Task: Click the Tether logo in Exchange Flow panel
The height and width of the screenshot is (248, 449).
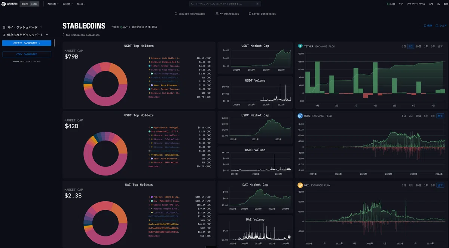Action: pyautogui.click(x=300, y=46)
